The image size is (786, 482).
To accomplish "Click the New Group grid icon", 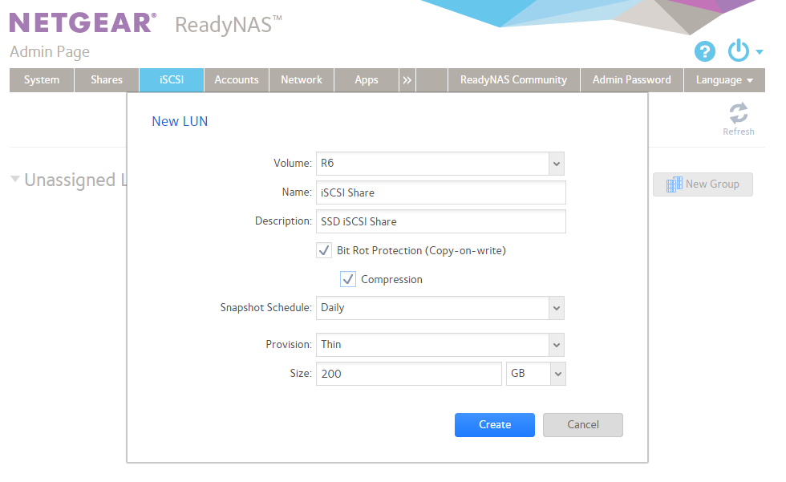I will coord(674,184).
